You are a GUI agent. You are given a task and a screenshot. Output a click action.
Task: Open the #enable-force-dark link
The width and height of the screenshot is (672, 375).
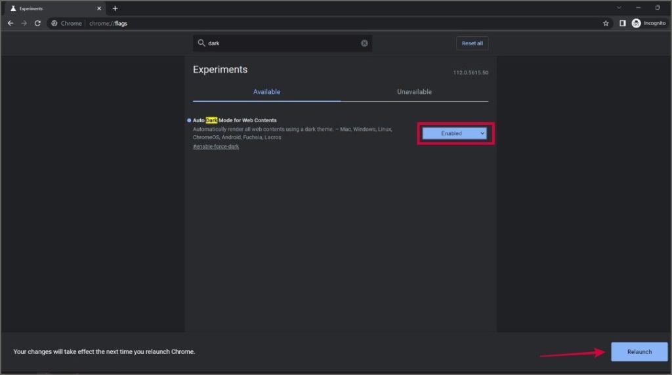click(x=216, y=146)
